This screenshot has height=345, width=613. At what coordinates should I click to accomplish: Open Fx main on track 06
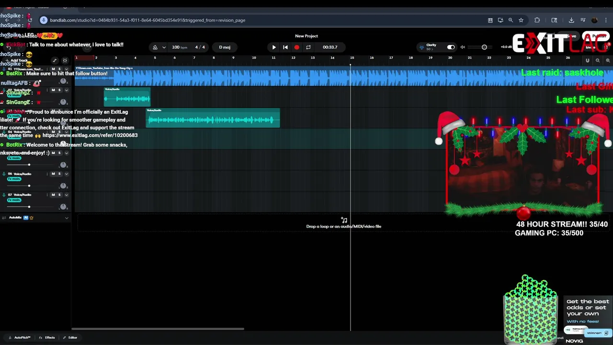click(x=14, y=179)
